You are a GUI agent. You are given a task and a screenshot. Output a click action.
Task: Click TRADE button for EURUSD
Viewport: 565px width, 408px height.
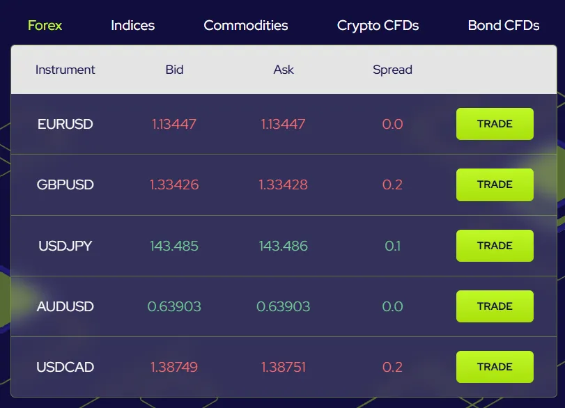click(x=495, y=124)
